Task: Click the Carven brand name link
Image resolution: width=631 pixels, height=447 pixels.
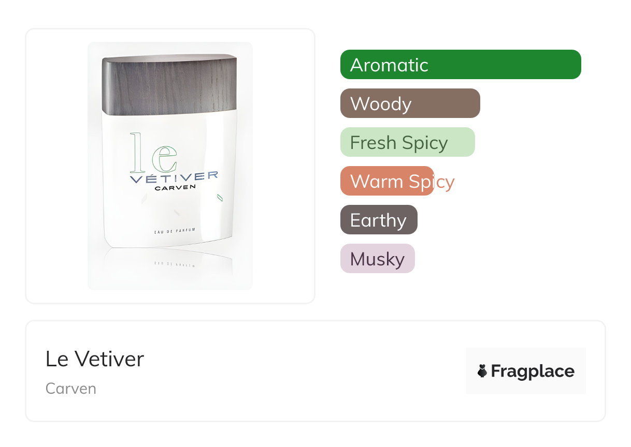Action: [x=71, y=388]
